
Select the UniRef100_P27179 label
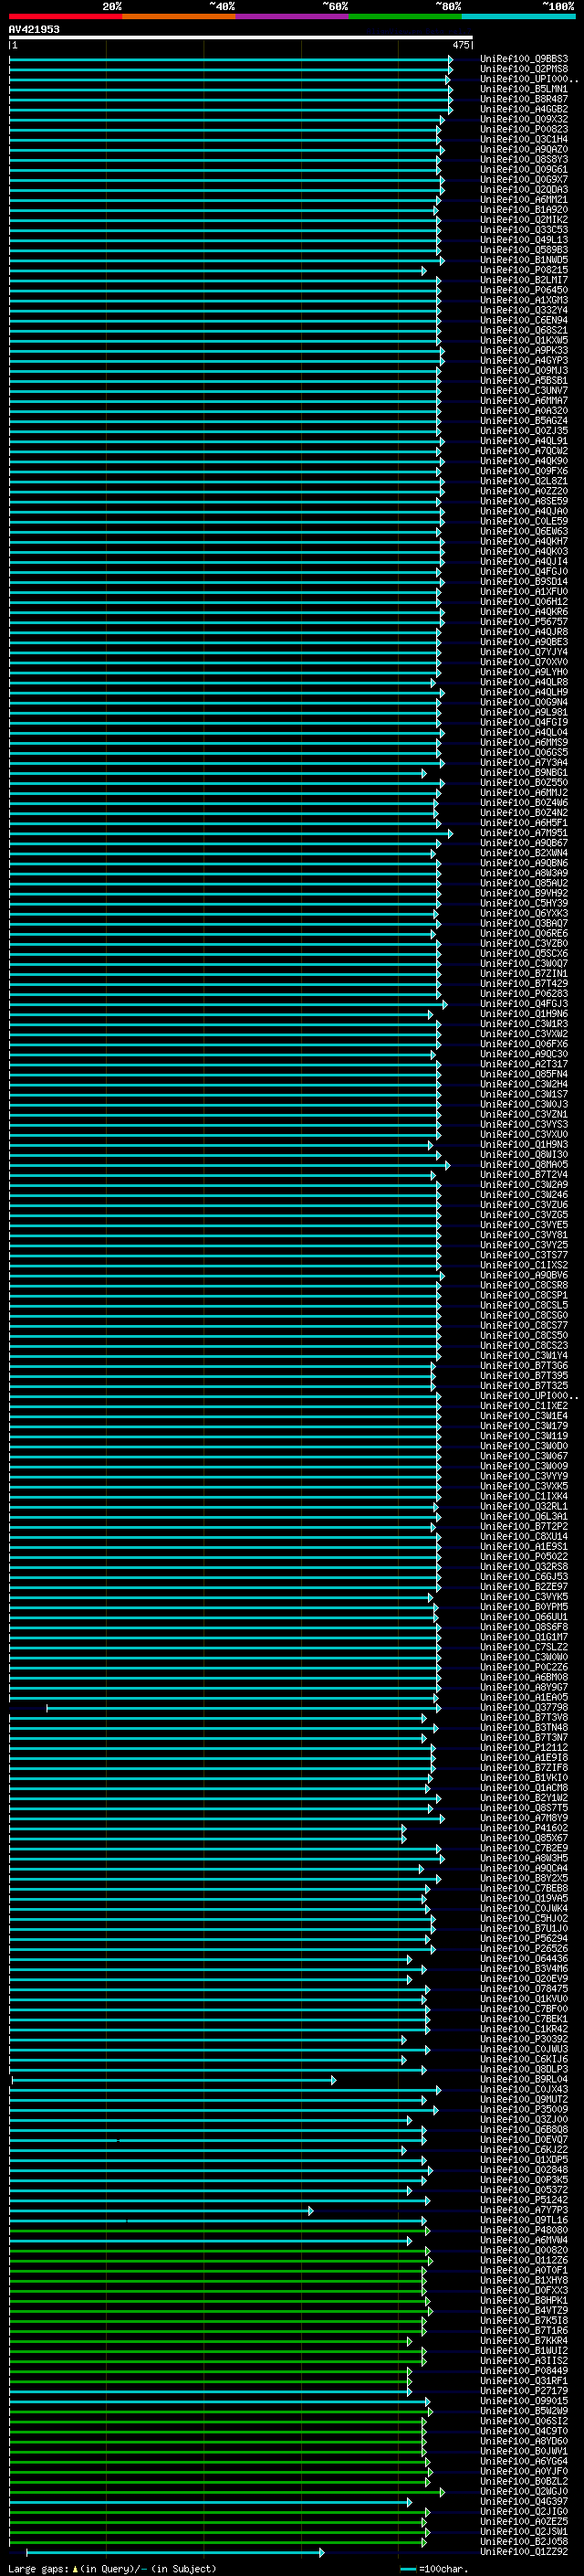pyautogui.click(x=524, y=2391)
